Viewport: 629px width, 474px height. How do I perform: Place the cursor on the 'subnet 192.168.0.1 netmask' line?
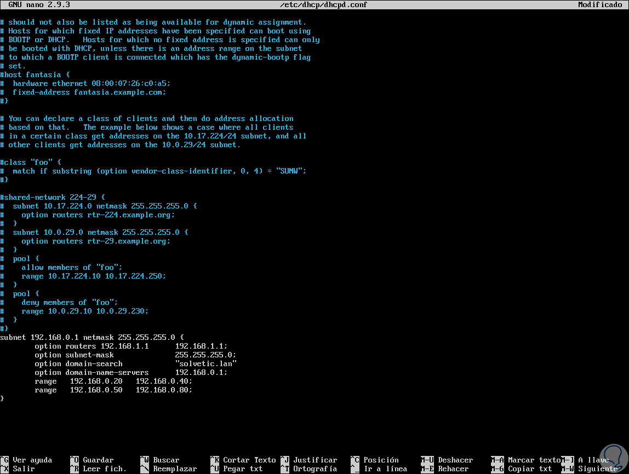pyautogui.click(x=92, y=337)
